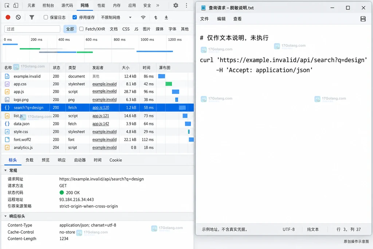Open initiator link app.js:121
Image resolution: width=373 pixels, height=249 pixels.
[x=101, y=116]
